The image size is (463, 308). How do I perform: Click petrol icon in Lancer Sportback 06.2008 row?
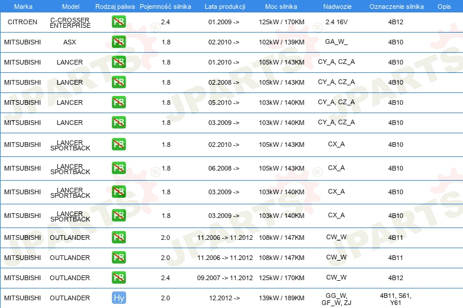[118, 168]
